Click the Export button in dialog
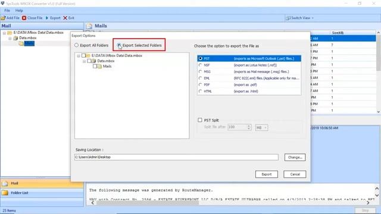The height and width of the screenshot is (214, 381). click(267, 174)
